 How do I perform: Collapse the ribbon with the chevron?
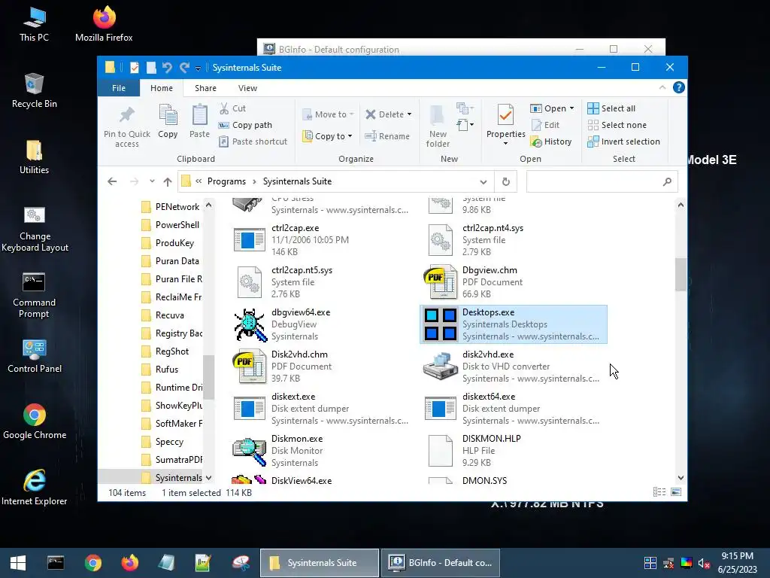tap(662, 87)
